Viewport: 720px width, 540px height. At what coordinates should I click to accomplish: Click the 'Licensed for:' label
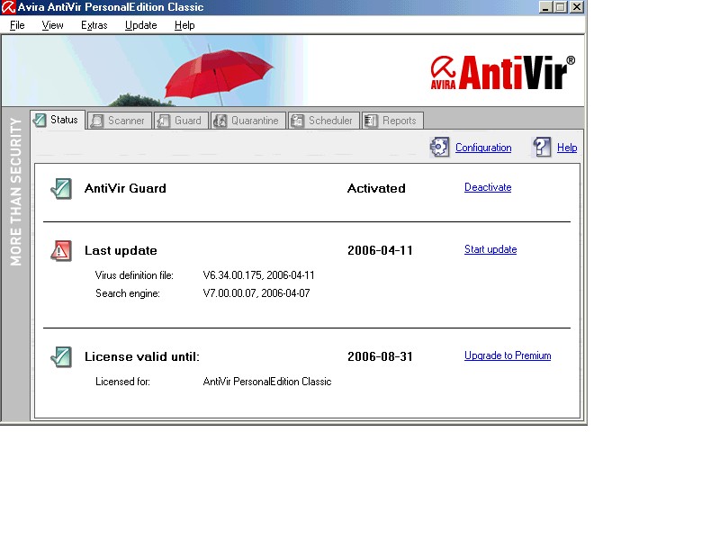click(122, 382)
